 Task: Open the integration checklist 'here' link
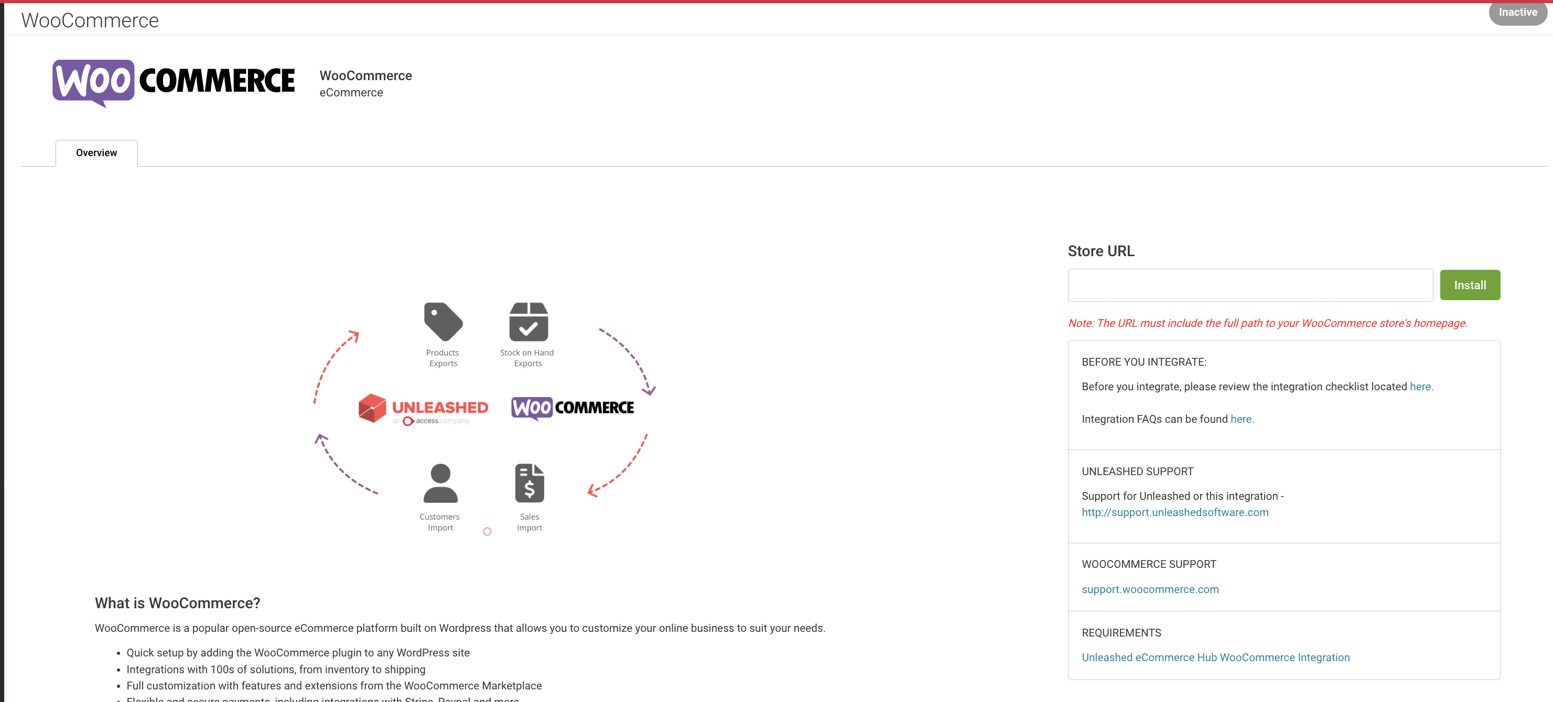click(1421, 387)
